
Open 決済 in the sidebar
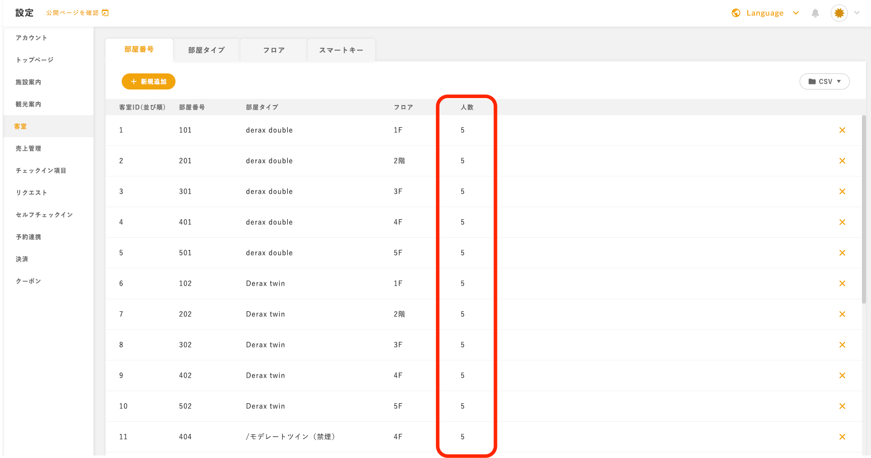[22, 259]
